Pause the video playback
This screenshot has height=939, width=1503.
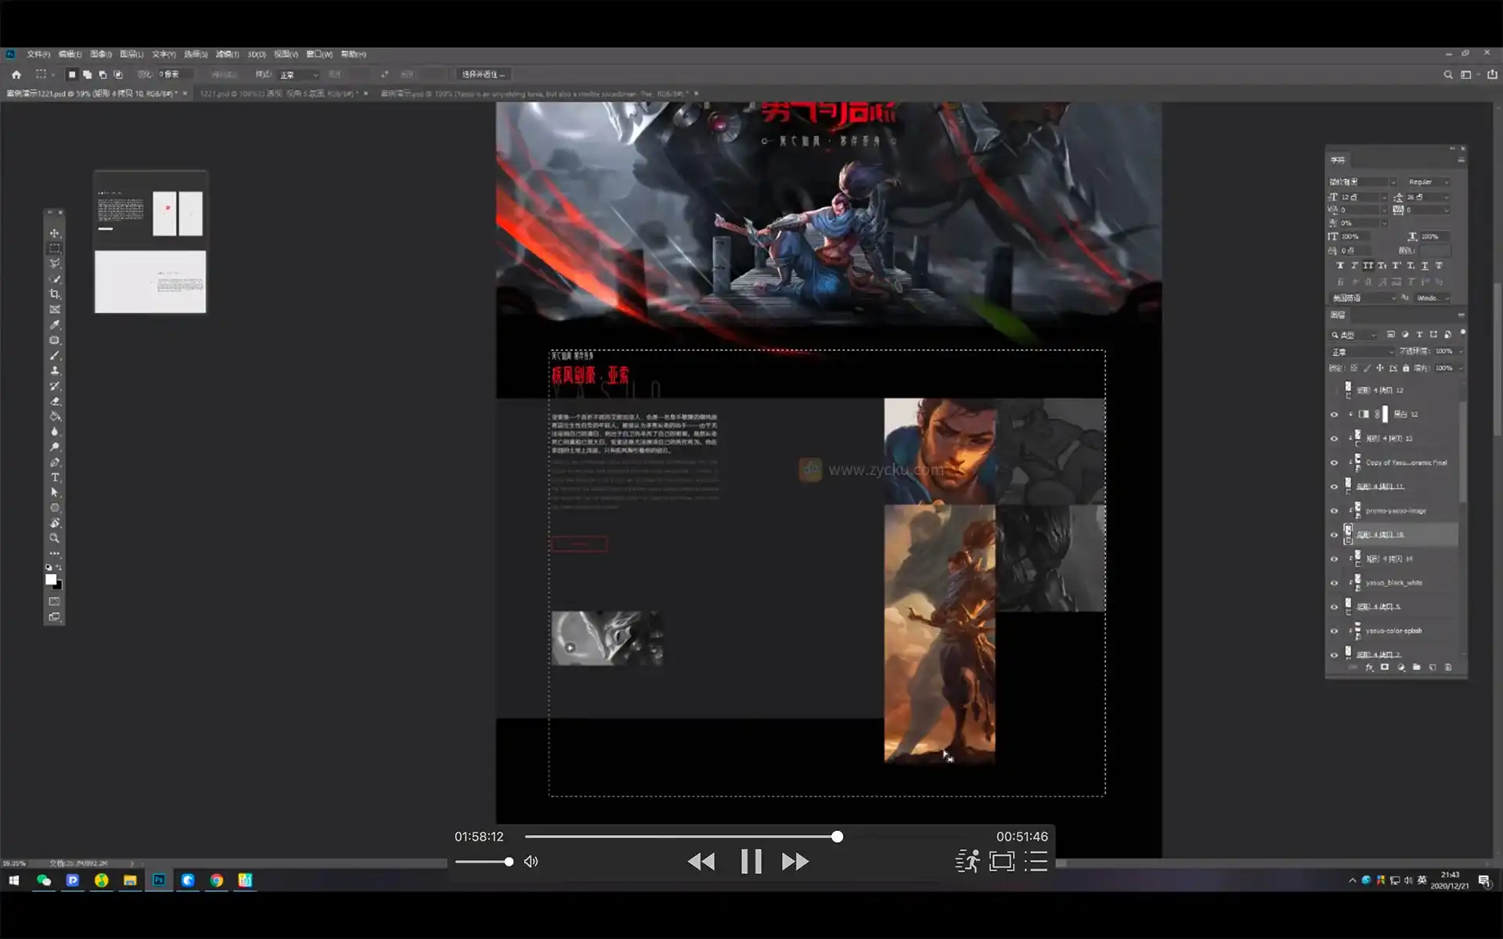(x=750, y=862)
